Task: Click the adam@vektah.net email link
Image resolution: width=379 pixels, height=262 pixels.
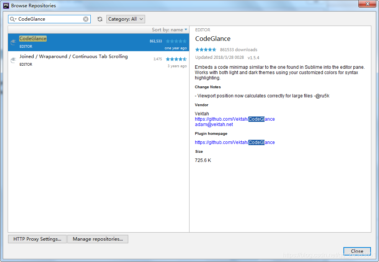Action: (x=214, y=125)
